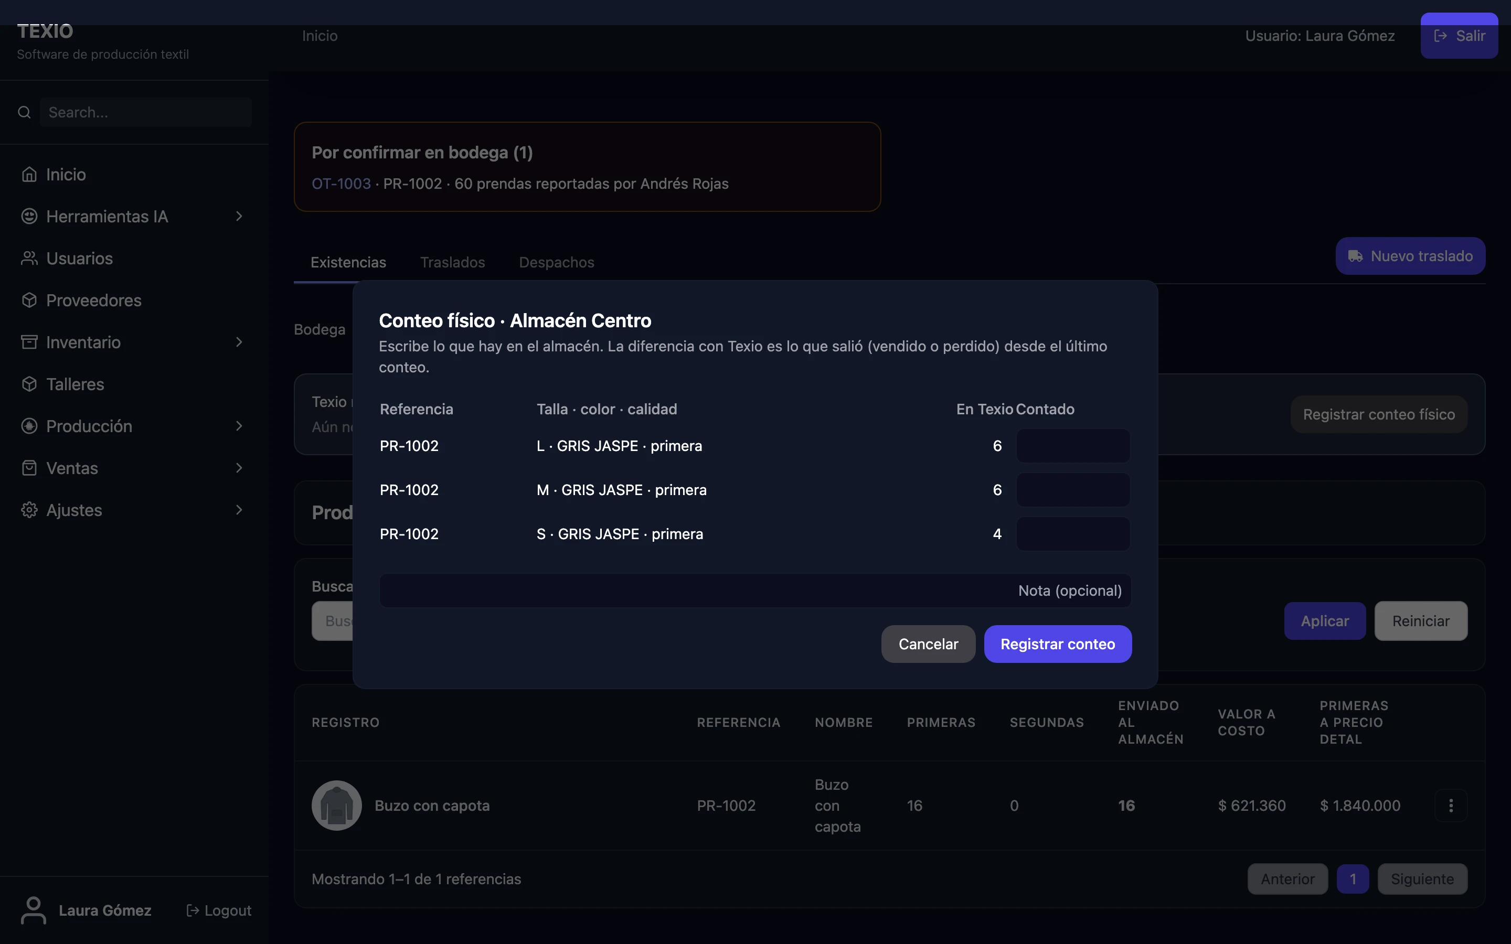Click the search magnifier icon
Viewport: 1511px width, 944px height.
24,112
